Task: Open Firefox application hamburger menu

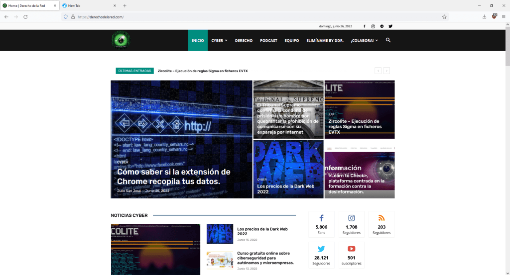Action: click(503, 16)
